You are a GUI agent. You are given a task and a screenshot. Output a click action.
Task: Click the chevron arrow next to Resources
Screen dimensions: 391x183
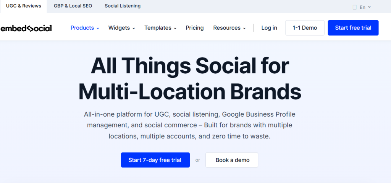244,28
